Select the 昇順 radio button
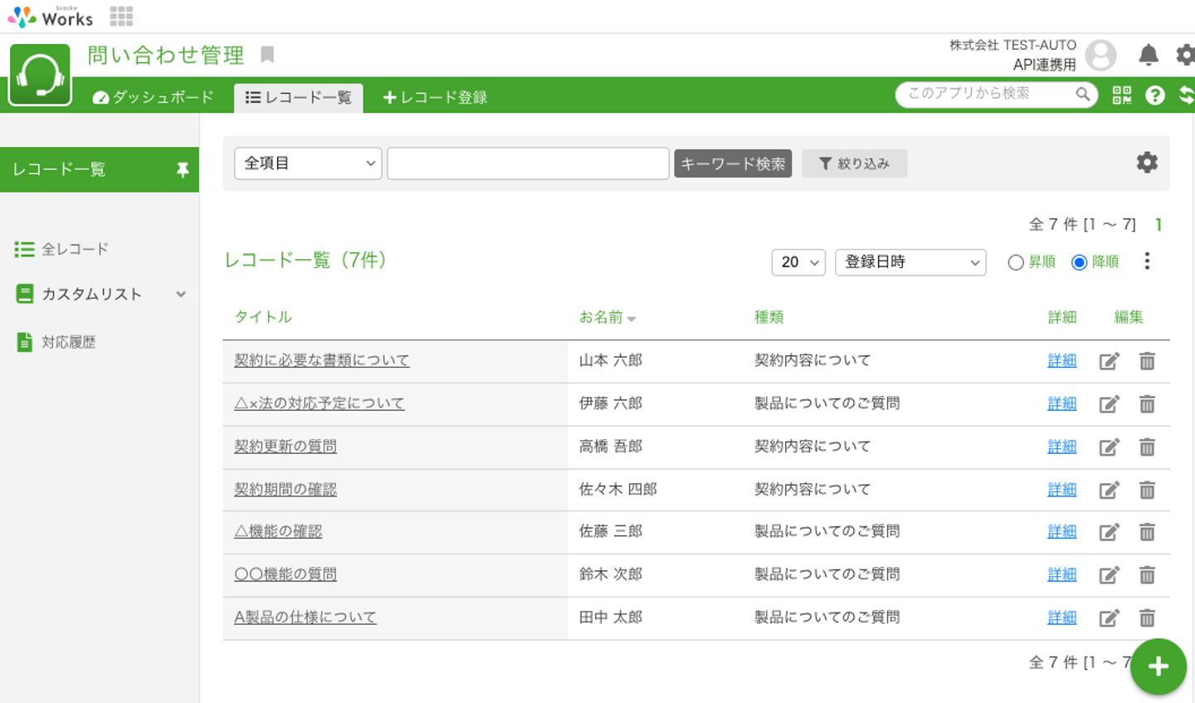This screenshot has height=703, width=1195. 1016,262
